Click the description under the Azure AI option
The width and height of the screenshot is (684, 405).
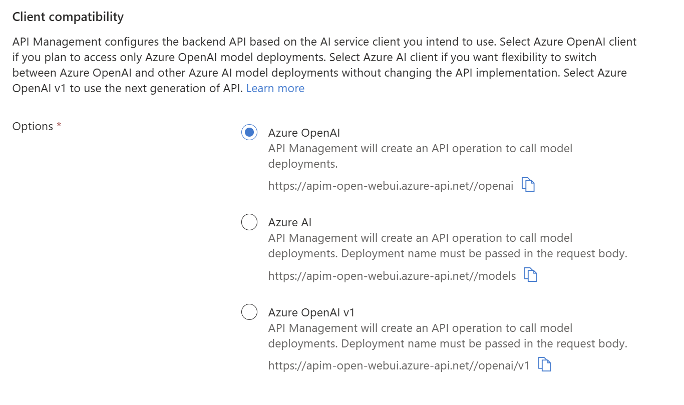[447, 246]
